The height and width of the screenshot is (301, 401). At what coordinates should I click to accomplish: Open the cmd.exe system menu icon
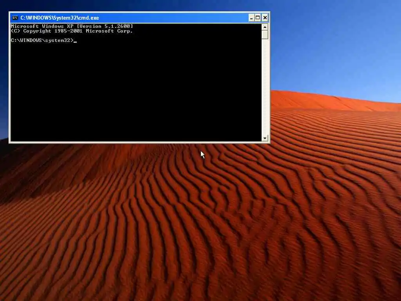pos(15,18)
